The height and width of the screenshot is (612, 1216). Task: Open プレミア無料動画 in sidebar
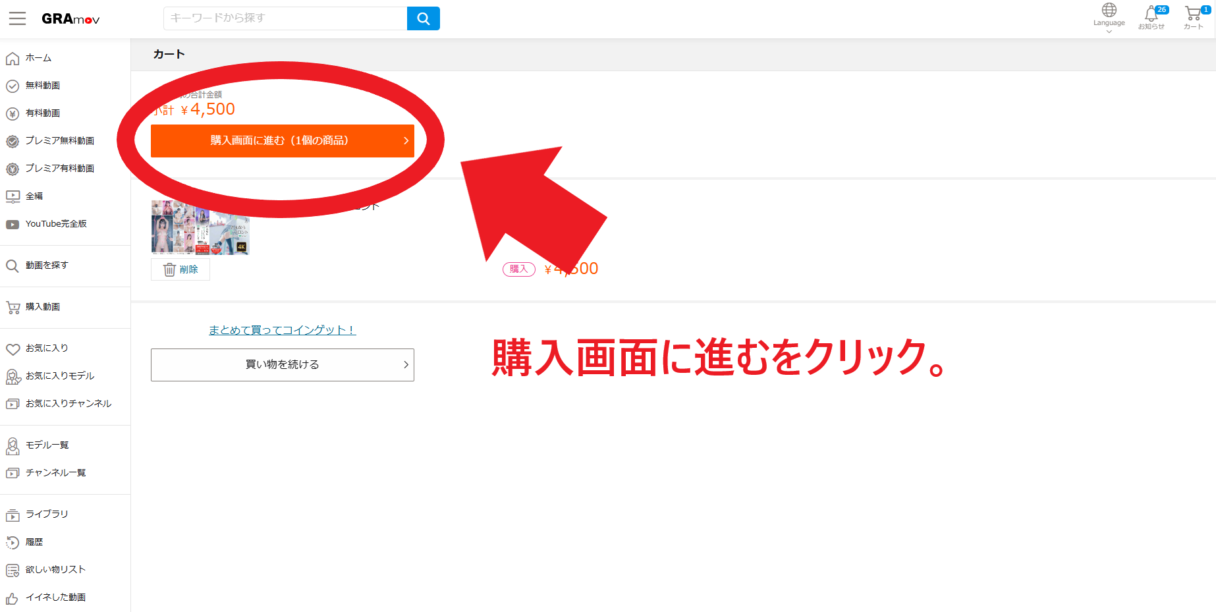59,141
